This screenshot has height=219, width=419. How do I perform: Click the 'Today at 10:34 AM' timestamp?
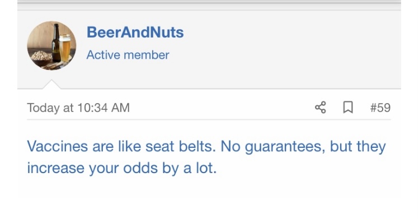pos(78,108)
